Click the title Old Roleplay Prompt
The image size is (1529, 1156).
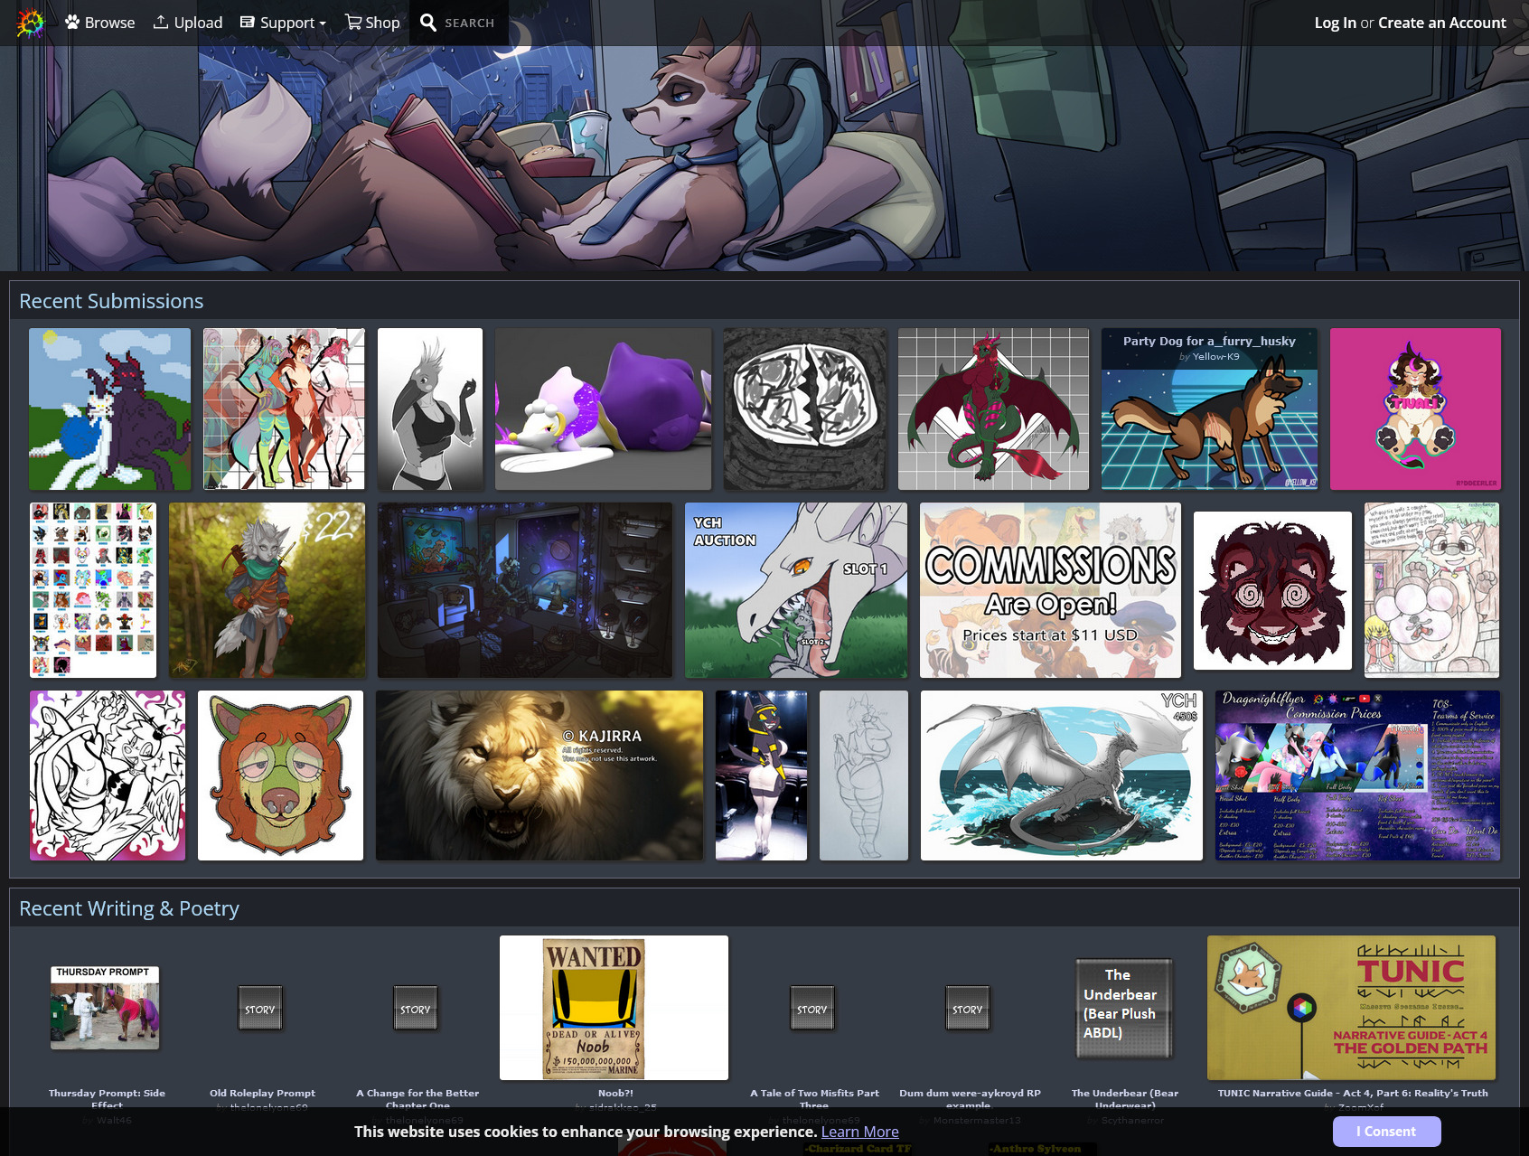coord(262,1093)
